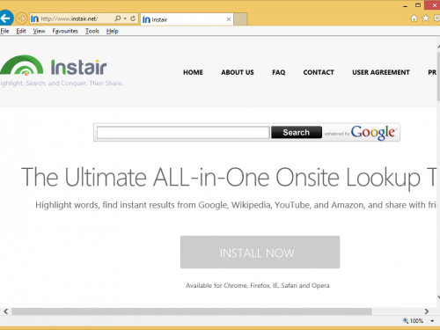
Task: Click the site favicon in address bar
Action: pos(34,18)
